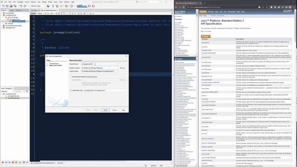Image resolution: width=297 pixels, height=167 pixels.
Task: Switch to the Files panel tab
Action: [x=12, y=10]
